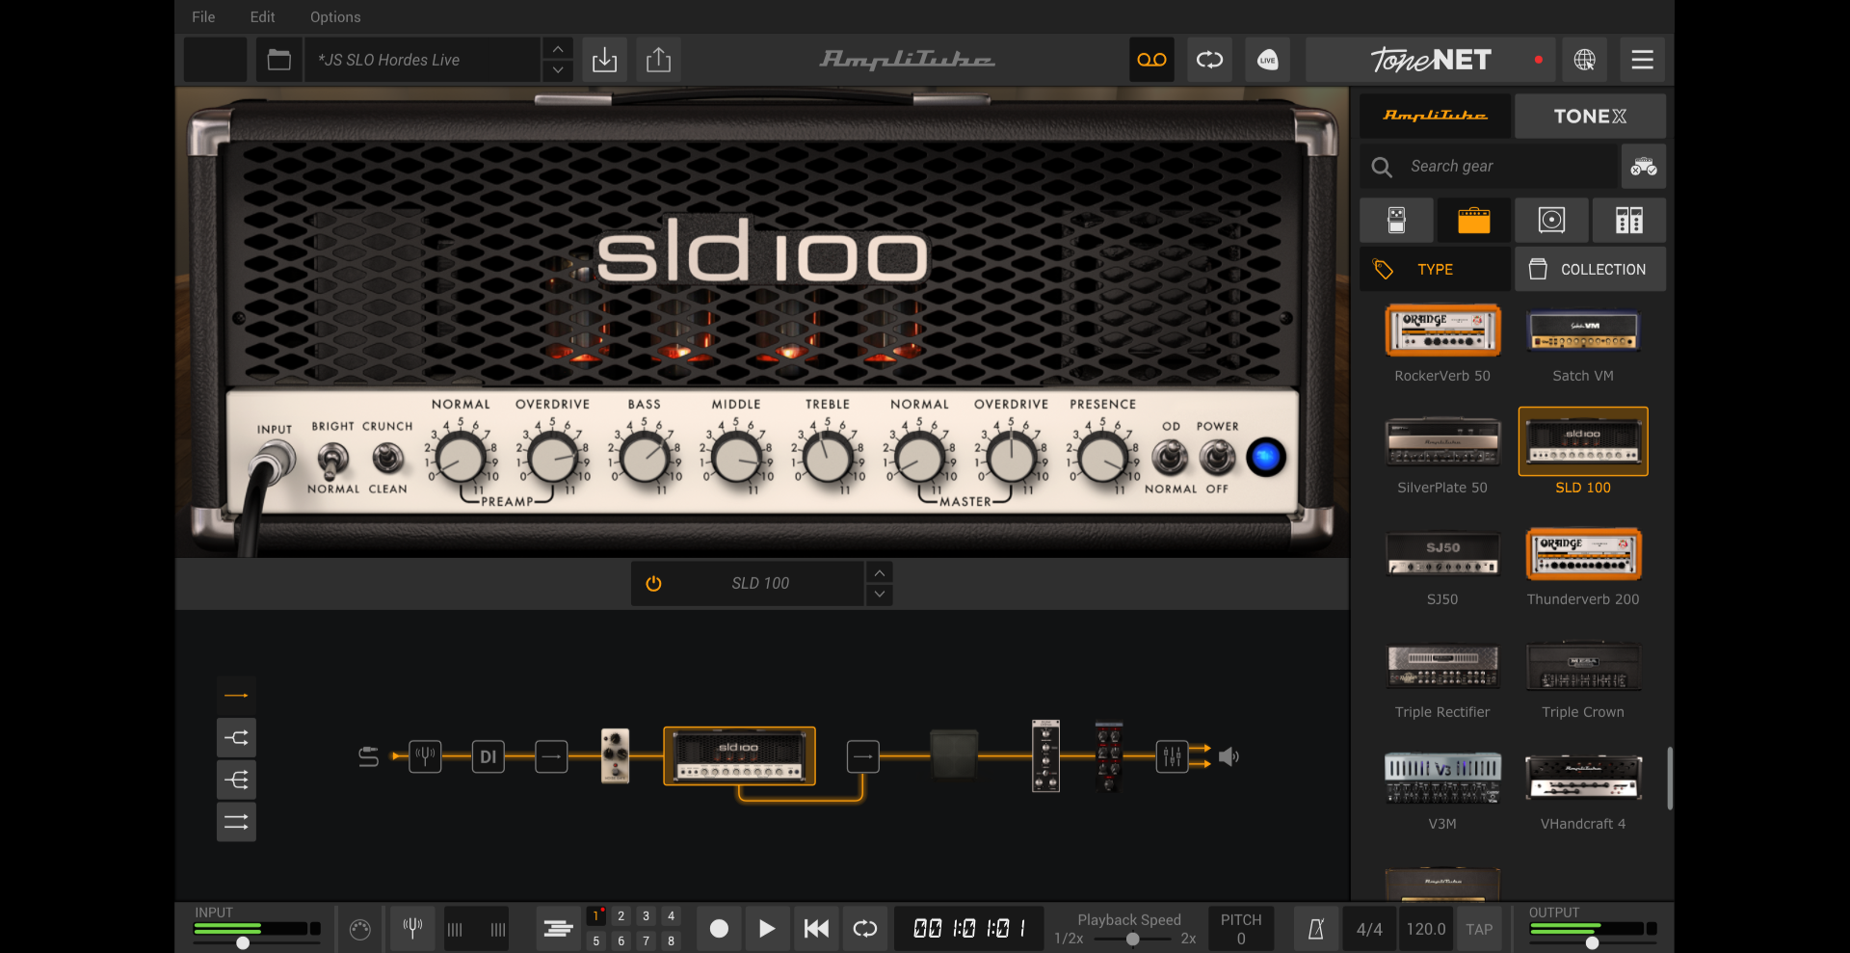
Task: Toggle loop playback in the transport bar
Action: tap(865, 929)
